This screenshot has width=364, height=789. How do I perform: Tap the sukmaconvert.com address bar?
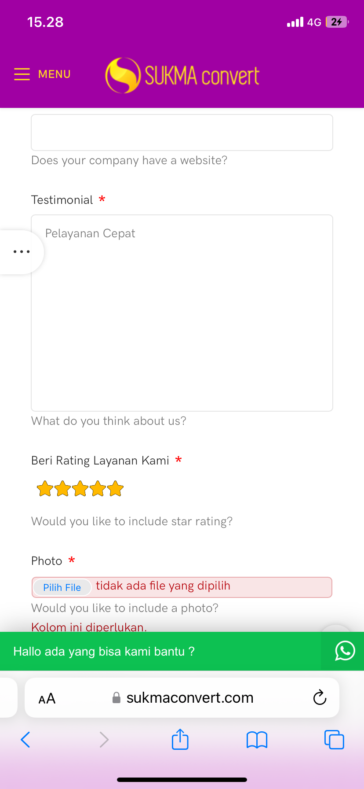click(x=189, y=698)
